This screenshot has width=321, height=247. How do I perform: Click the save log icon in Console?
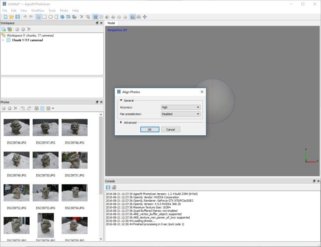[x=108, y=187]
